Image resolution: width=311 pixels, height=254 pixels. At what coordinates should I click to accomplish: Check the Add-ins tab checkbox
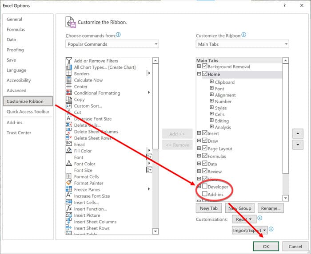[205, 194]
